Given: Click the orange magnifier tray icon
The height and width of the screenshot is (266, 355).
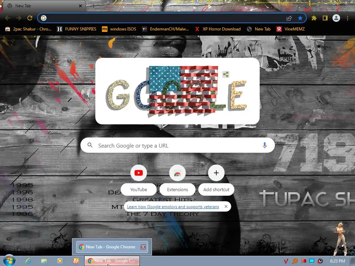Looking at the screenshot, I should click(295, 261).
